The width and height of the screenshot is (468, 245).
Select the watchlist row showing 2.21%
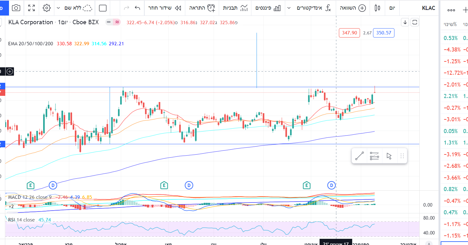[x=454, y=96]
